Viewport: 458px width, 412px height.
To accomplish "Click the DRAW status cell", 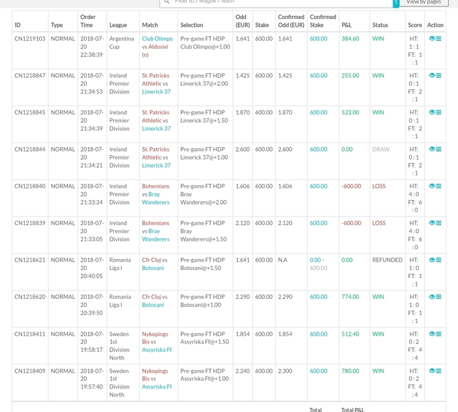I will click(381, 149).
